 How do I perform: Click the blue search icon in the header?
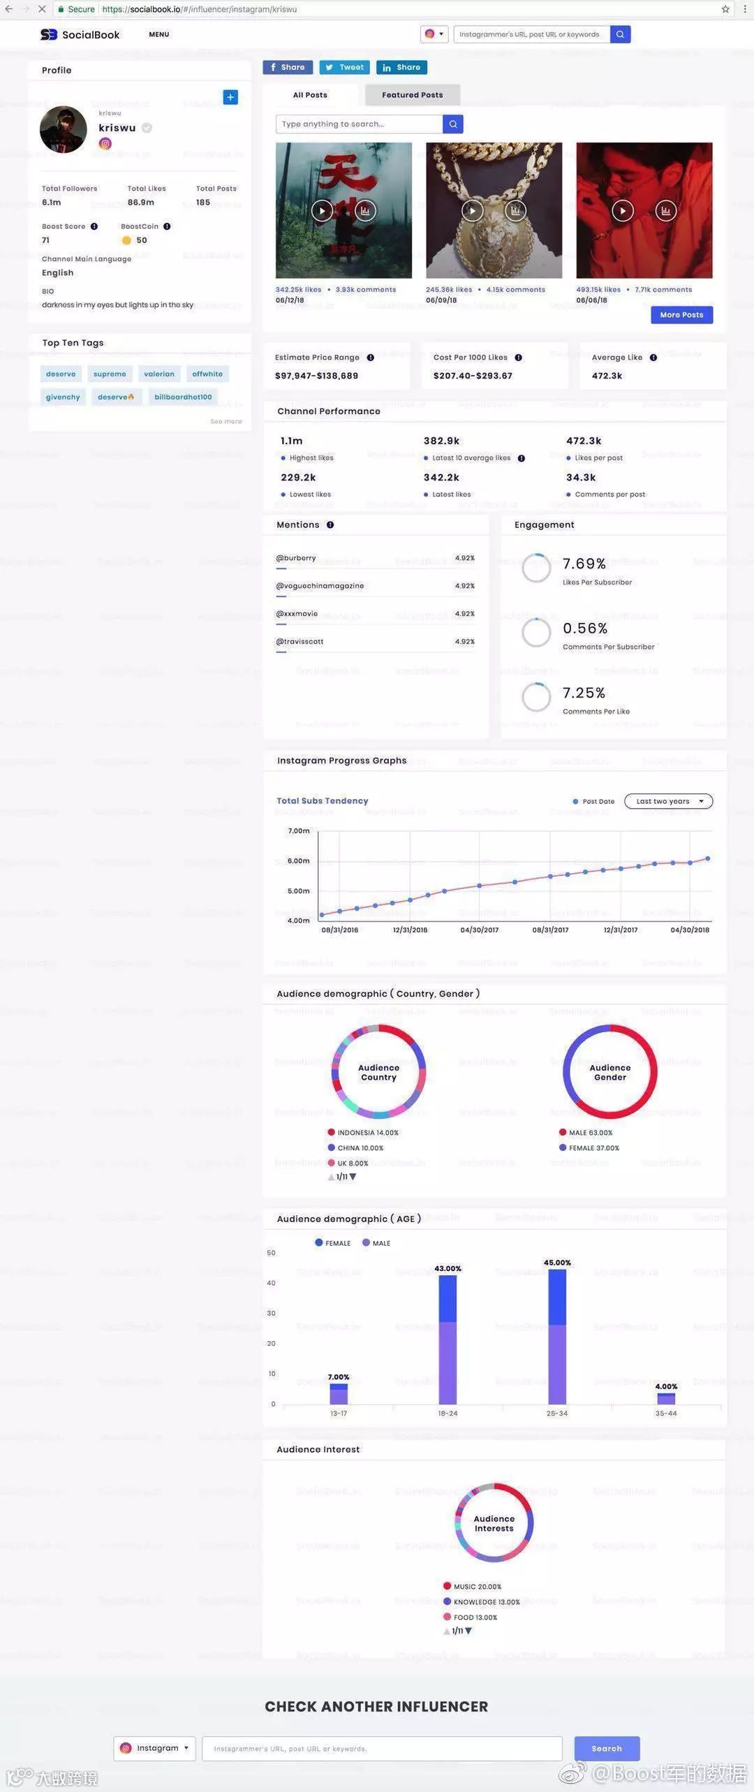(620, 34)
